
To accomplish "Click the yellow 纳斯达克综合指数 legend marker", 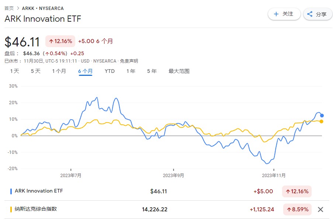I will [11, 209].
